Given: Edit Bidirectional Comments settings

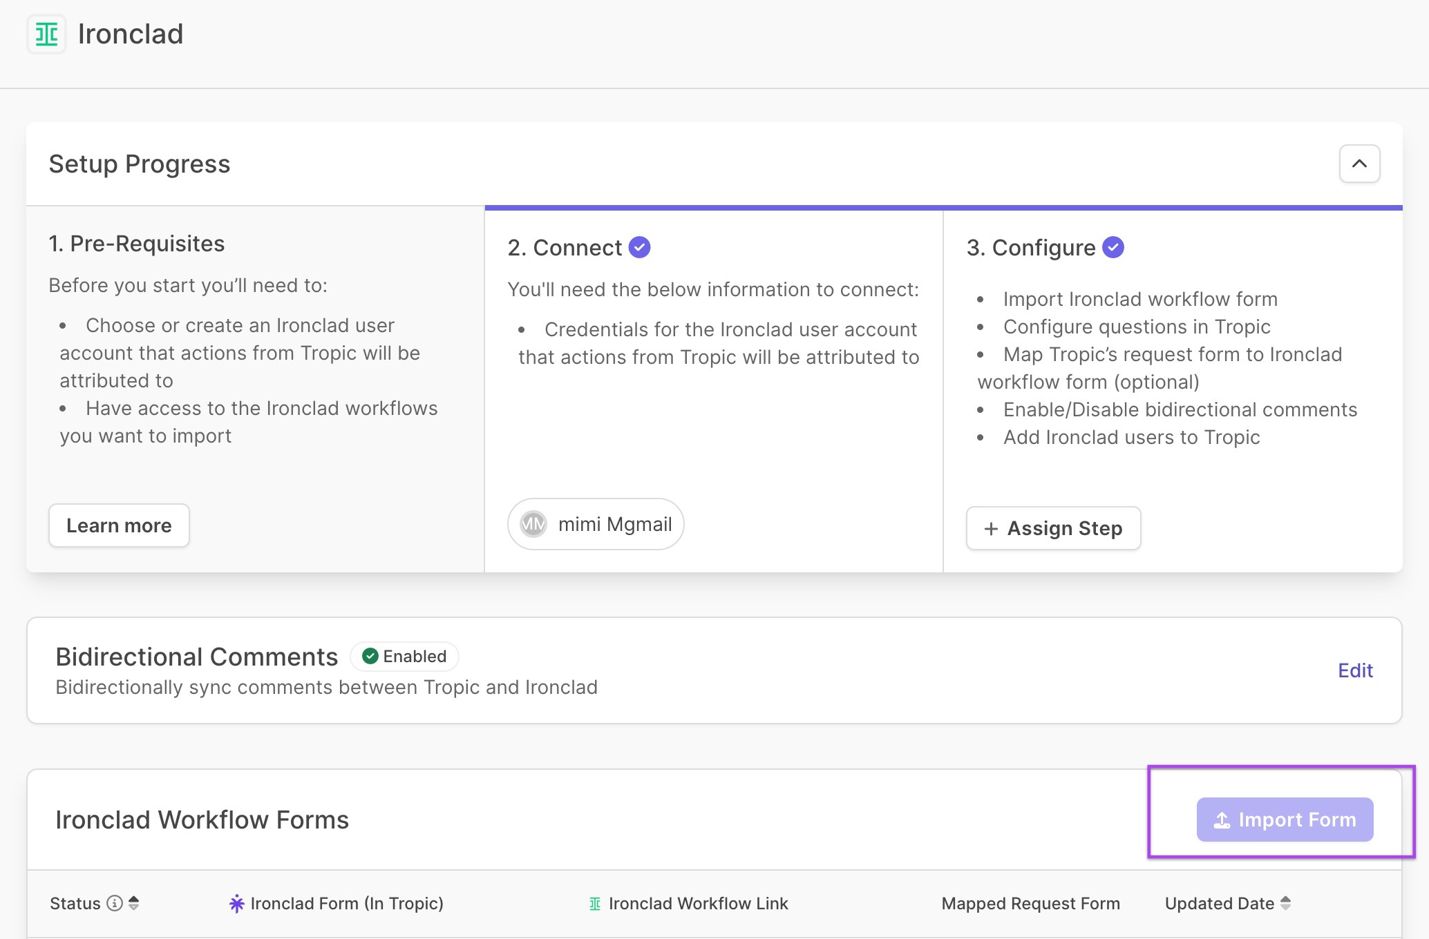Looking at the screenshot, I should [x=1355, y=670].
